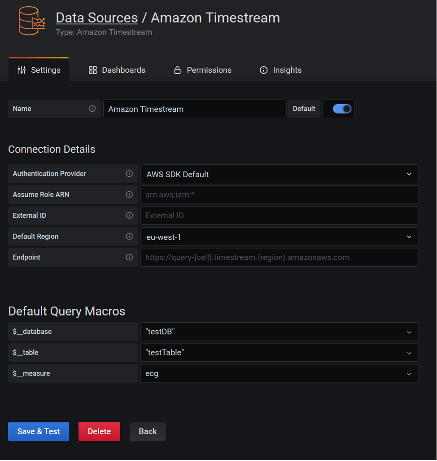The image size is (437, 461).
Task: Click the Save & Test button
Action: tap(39, 431)
